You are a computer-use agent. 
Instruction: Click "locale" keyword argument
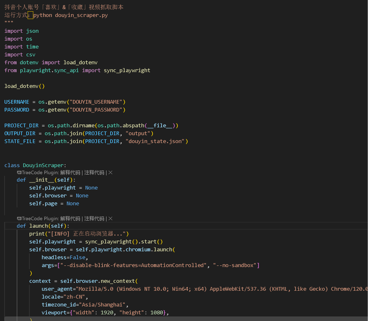[51, 297]
